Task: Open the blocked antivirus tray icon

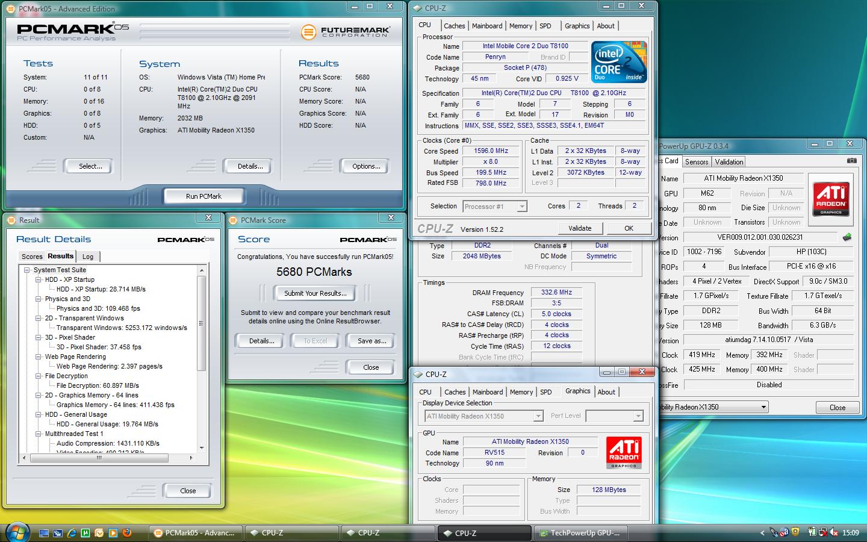Action: coord(784,532)
